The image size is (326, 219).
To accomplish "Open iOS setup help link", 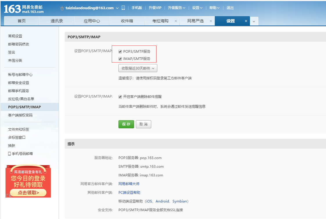I will click(149, 201).
